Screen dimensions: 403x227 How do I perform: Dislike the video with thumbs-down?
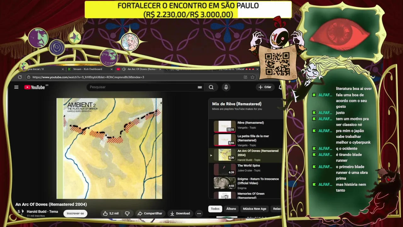coord(127,213)
